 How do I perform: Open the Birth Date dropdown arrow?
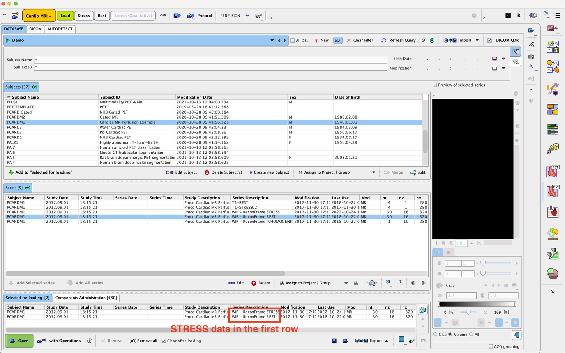point(503,59)
